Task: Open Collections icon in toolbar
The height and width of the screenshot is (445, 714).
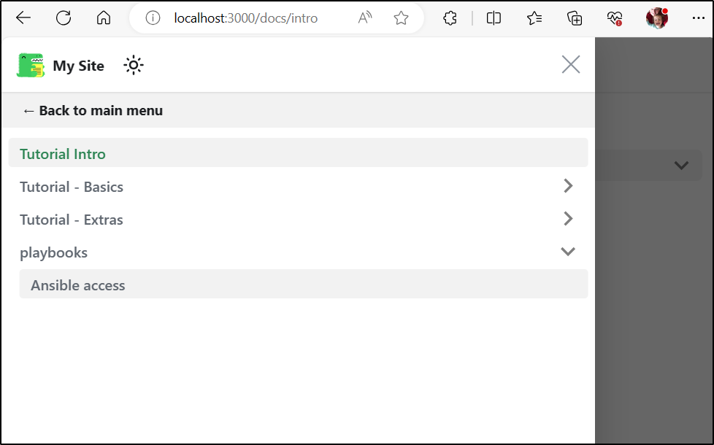Action: (575, 18)
